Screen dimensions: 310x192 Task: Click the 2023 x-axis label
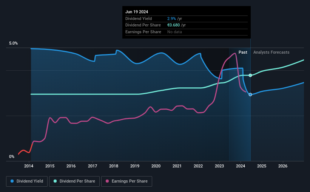[219, 166]
